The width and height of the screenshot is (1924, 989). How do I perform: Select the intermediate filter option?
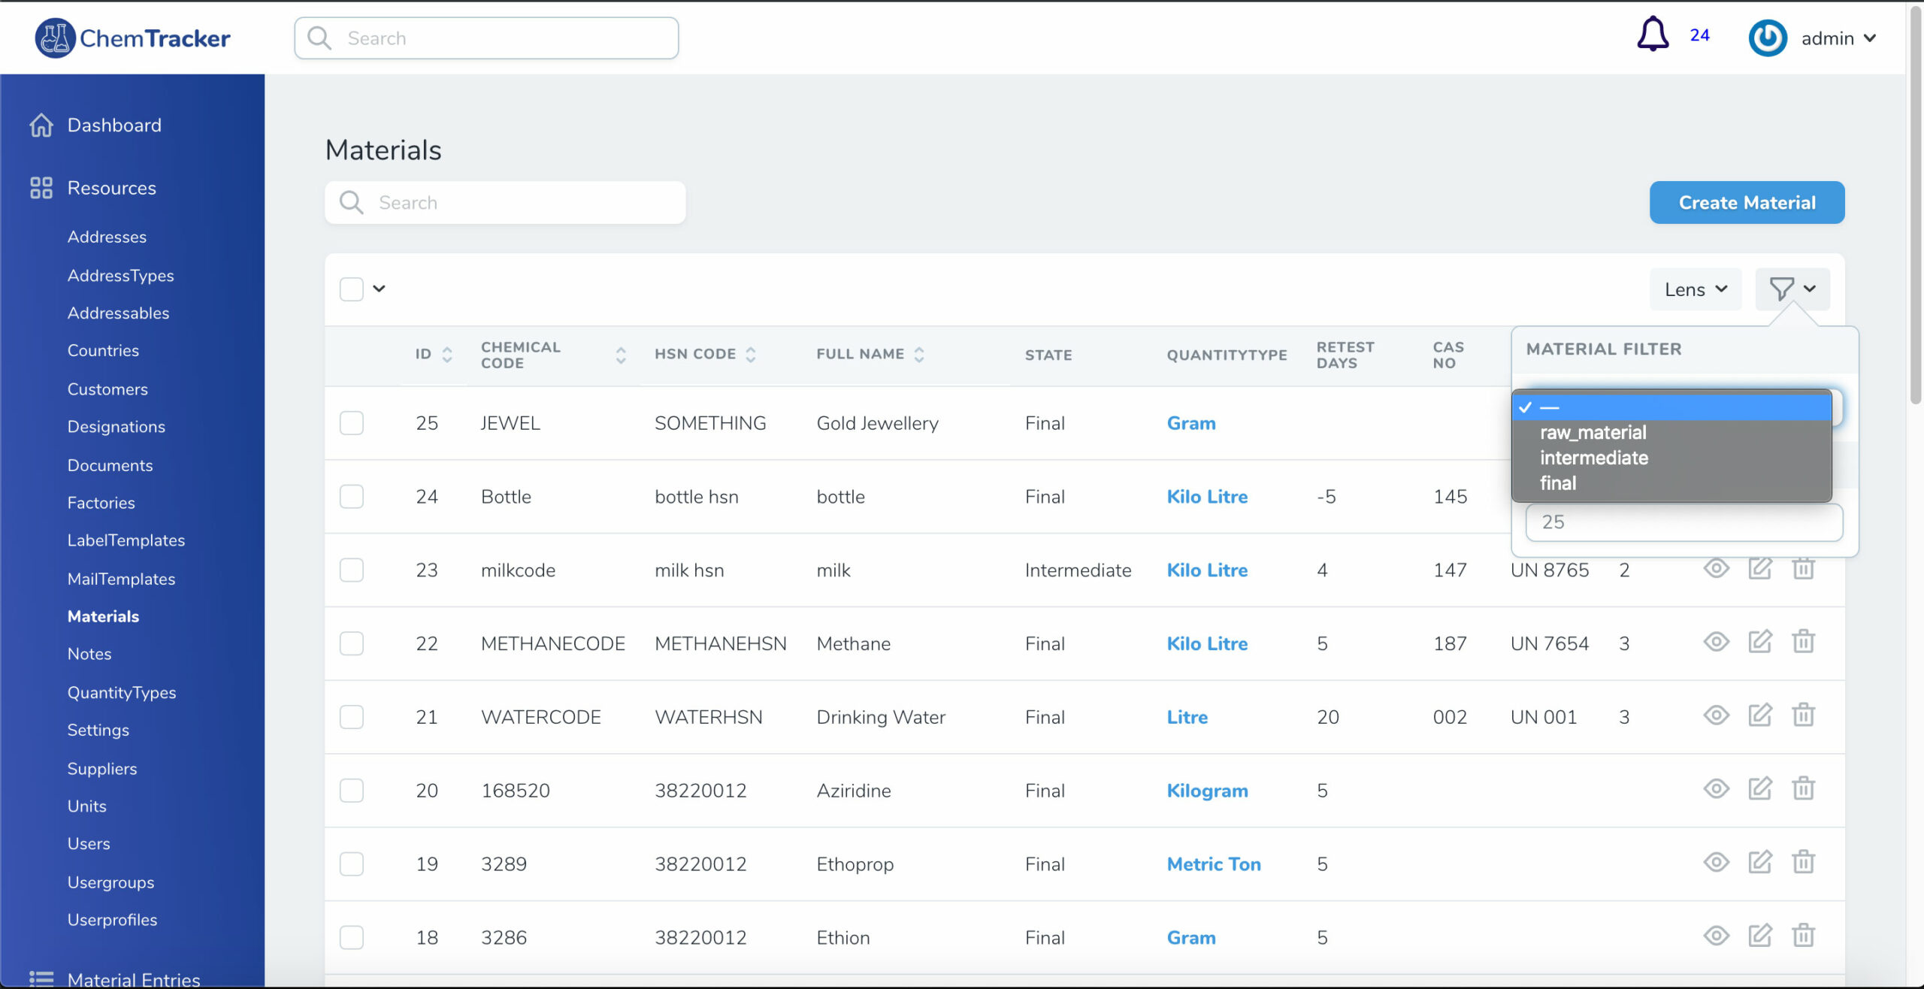(1593, 458)
